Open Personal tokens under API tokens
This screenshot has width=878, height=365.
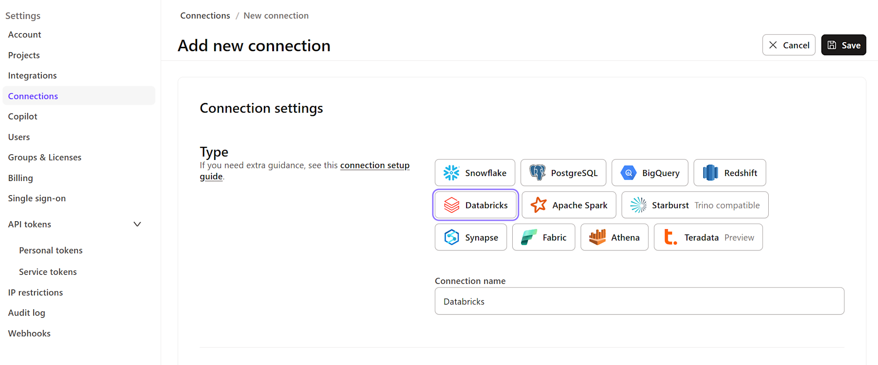[51, 251]
